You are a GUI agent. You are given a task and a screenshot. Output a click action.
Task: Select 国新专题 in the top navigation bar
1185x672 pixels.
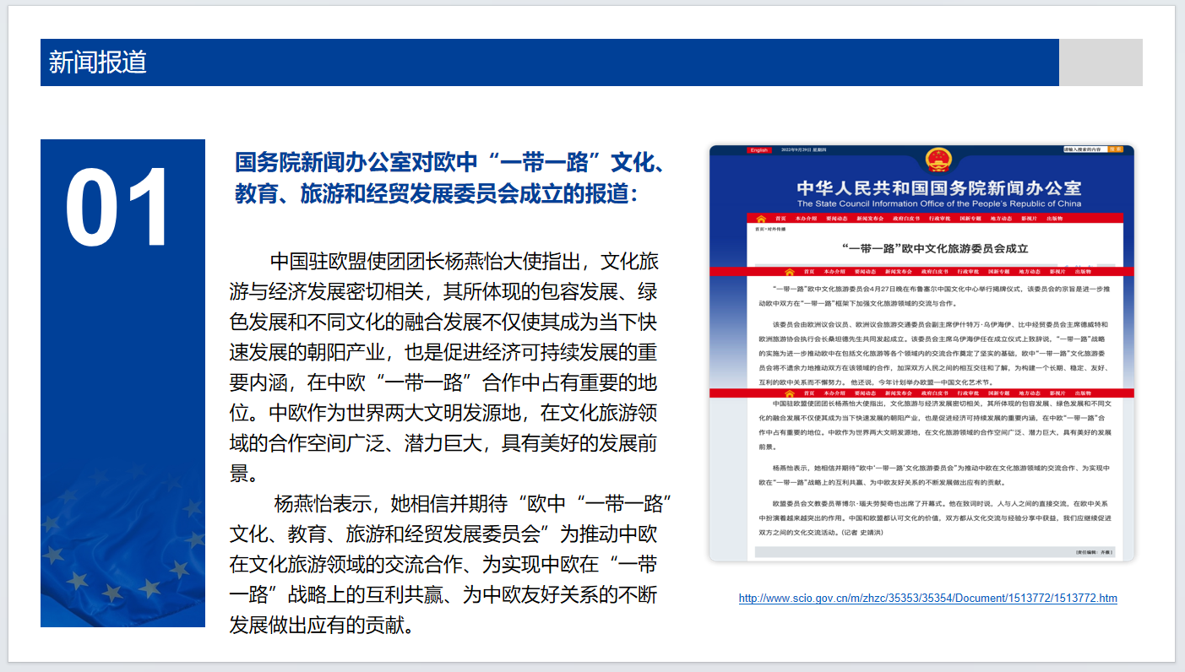(x=970, y=218)
